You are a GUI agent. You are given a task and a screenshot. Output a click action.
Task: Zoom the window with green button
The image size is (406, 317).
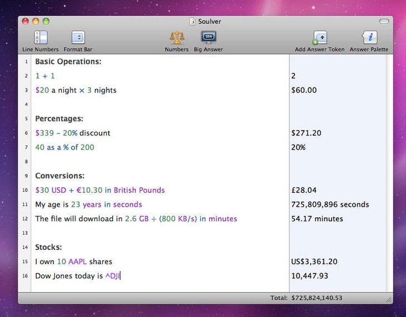click(46, 21)
